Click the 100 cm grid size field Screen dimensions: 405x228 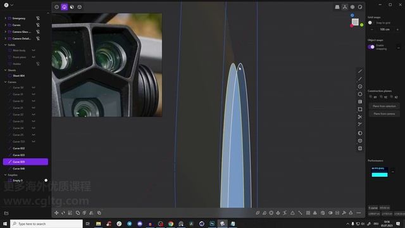(385, 30)
